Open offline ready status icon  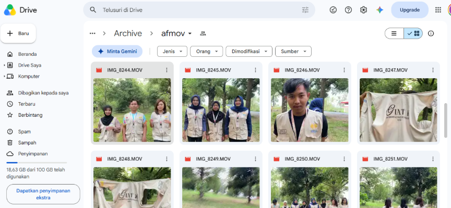333,10
